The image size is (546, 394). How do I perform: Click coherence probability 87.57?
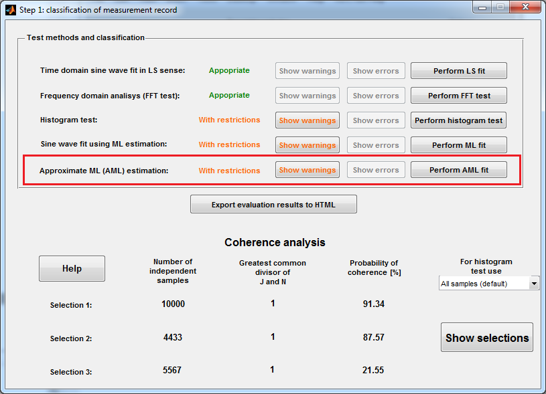point(374,337)
